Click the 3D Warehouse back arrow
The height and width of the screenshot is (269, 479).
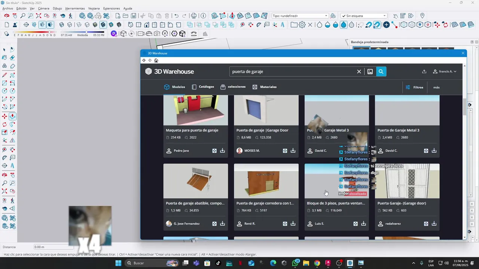tap(144, 61)
